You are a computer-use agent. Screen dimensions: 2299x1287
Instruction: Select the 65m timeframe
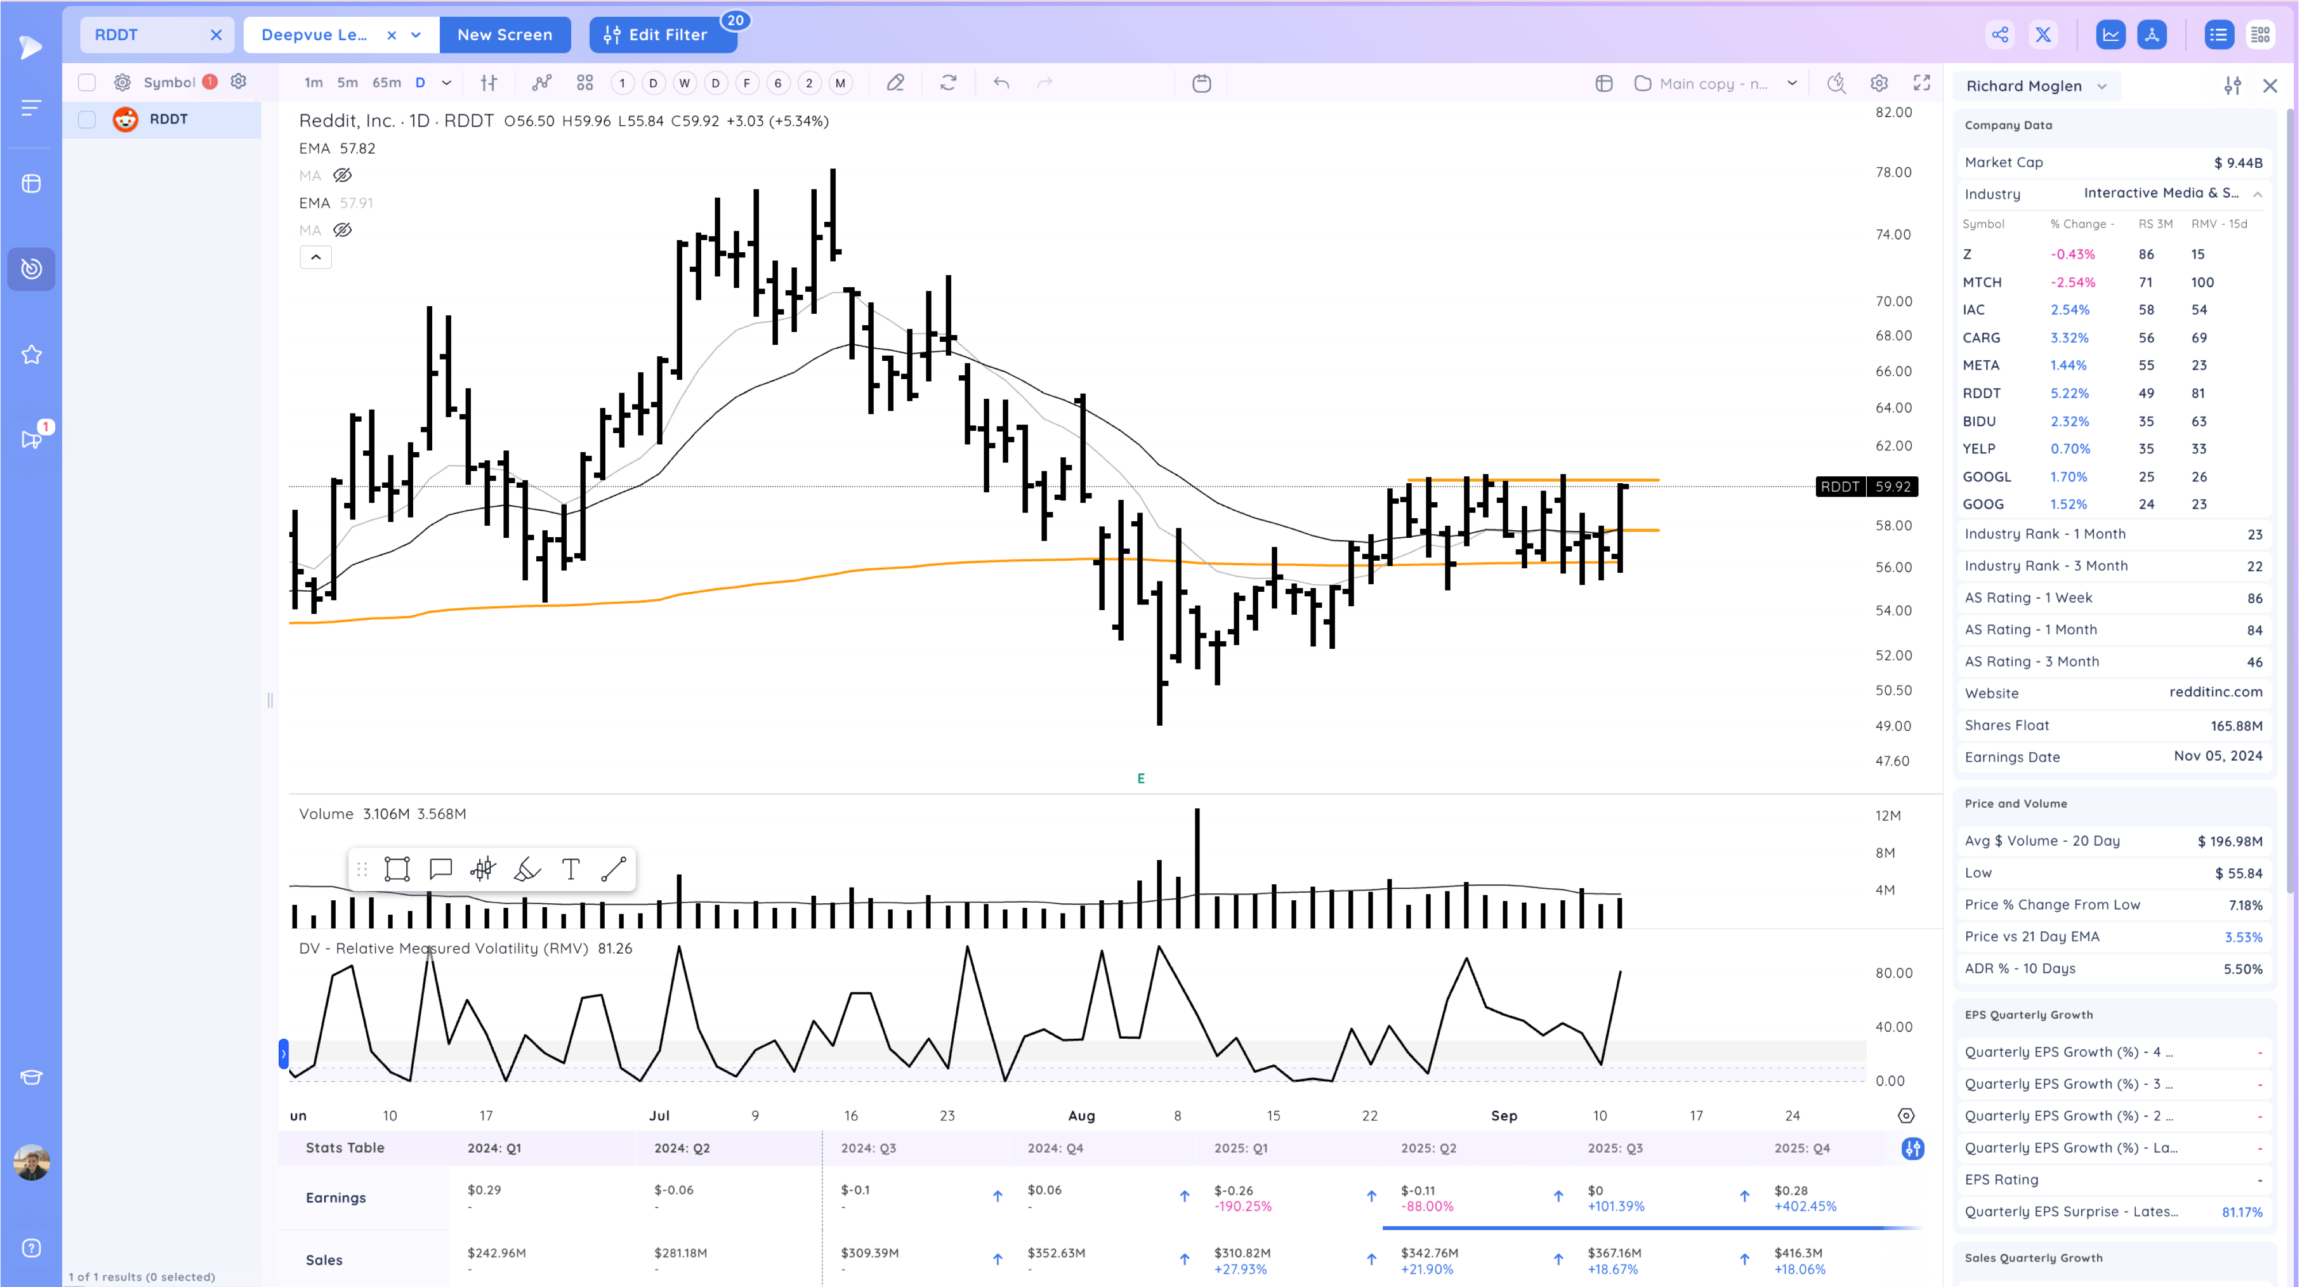point(386,83)
